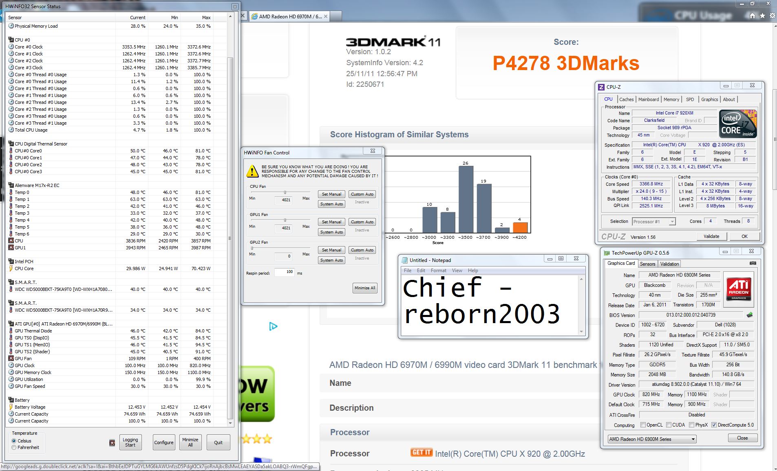Tick the CUDA checkbox in GPU-Z
This screenshot has width=777, height=471.
(669, 425)
